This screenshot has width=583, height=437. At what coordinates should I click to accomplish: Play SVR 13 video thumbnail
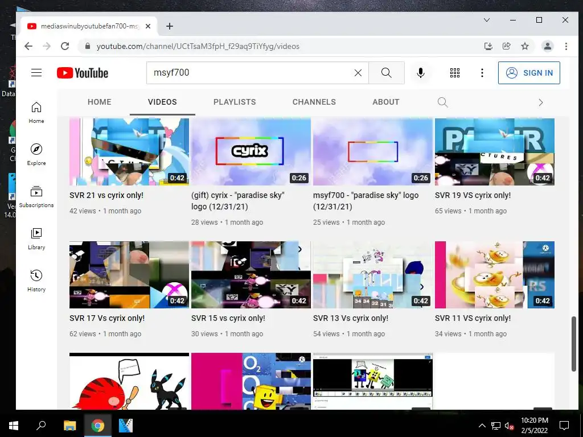pyautogui.click(x=373, y=275)
